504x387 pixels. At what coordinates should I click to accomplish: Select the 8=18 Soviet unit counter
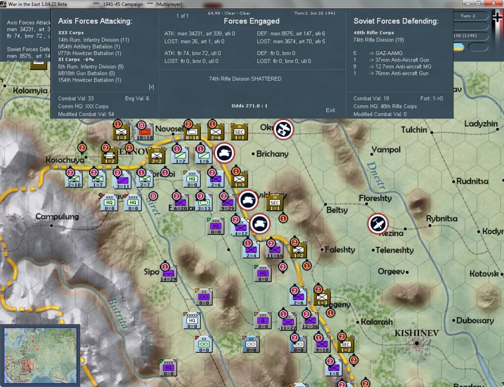tap(192, 133)
